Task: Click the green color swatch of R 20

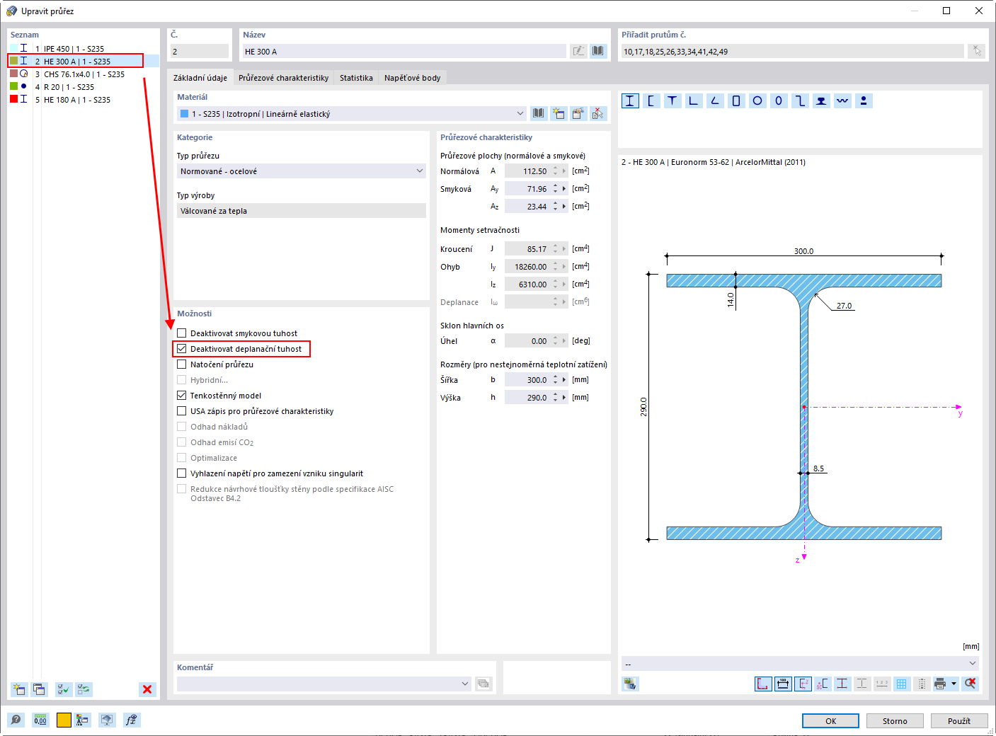Action: (13, 86)
